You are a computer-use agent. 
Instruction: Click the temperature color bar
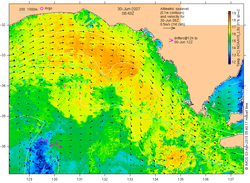click(x=229, y=37)
